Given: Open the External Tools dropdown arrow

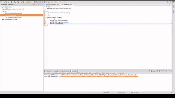Looking at the screenshot, I should [20, 2].
